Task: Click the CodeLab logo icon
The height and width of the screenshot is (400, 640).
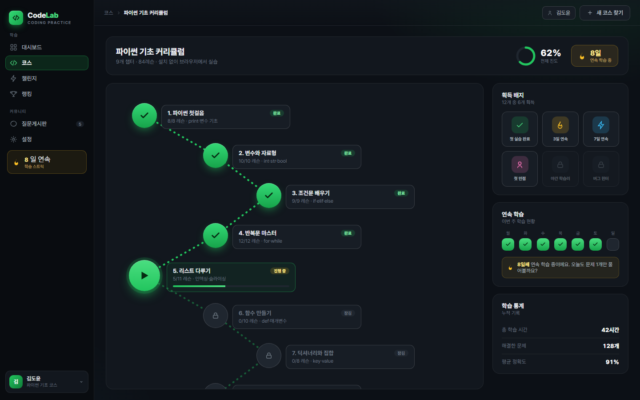Action: [x=16, y=18]
